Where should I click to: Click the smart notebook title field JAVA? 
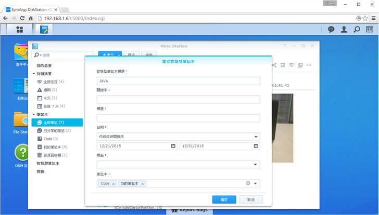[x=179, y=81]
